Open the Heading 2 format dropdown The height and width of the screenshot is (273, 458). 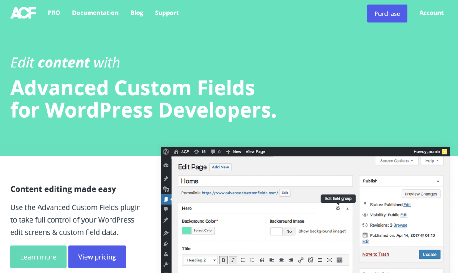pos(201,260)
